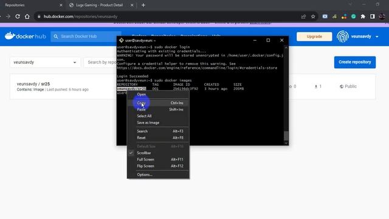
Task: Close the Repositories tab
Action: click(61, 5)
